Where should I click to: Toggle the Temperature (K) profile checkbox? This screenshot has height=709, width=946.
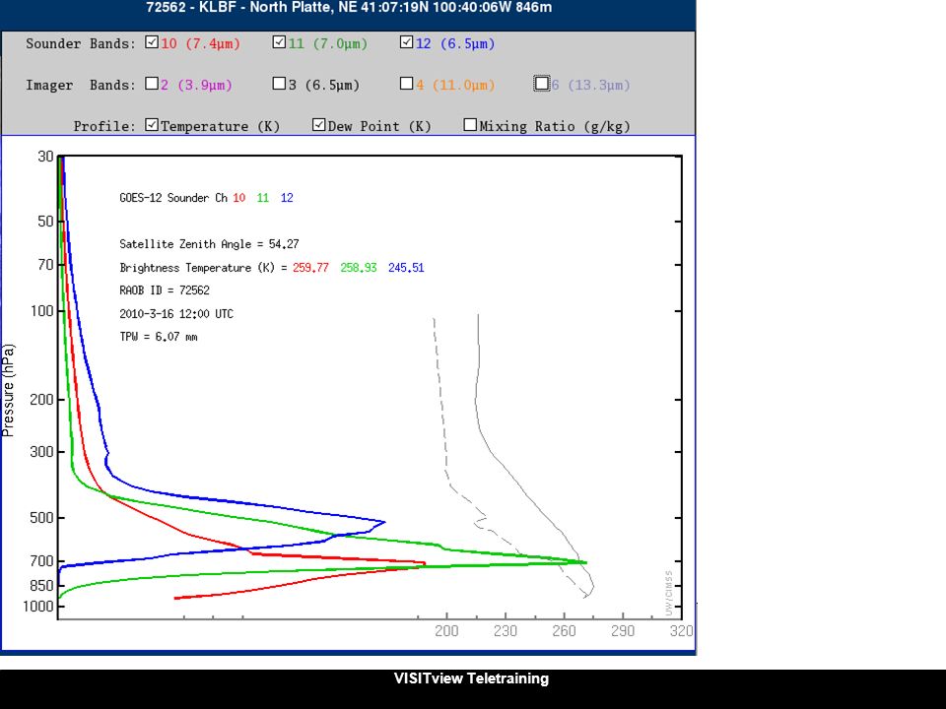(152, 125)
